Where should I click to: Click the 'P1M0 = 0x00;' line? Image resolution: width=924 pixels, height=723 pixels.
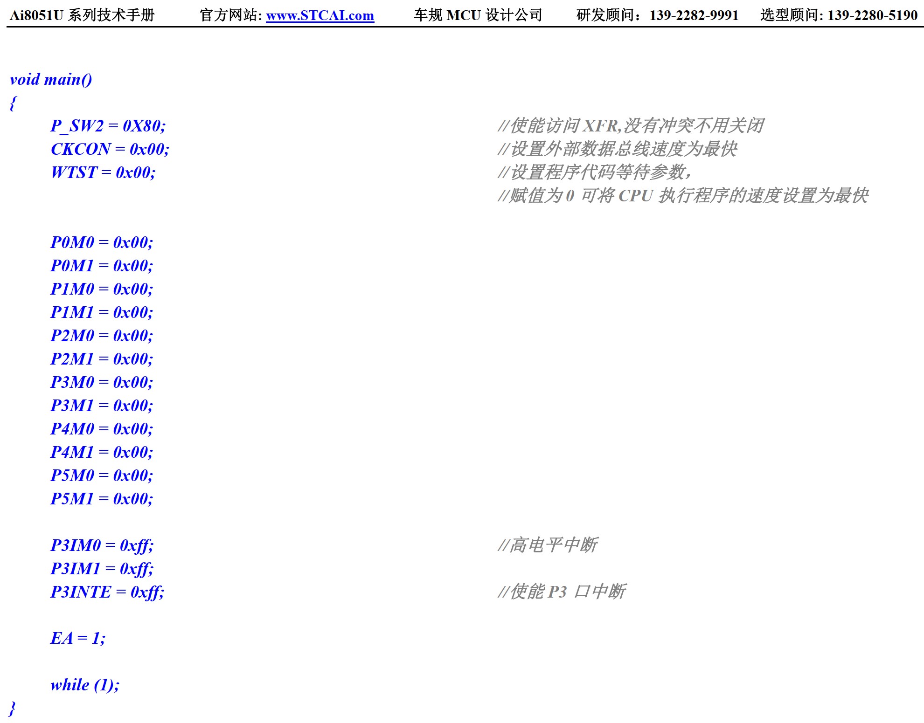[x=102, y=289]
